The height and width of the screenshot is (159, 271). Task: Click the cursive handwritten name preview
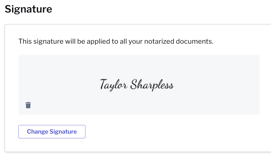pos(137,85)
